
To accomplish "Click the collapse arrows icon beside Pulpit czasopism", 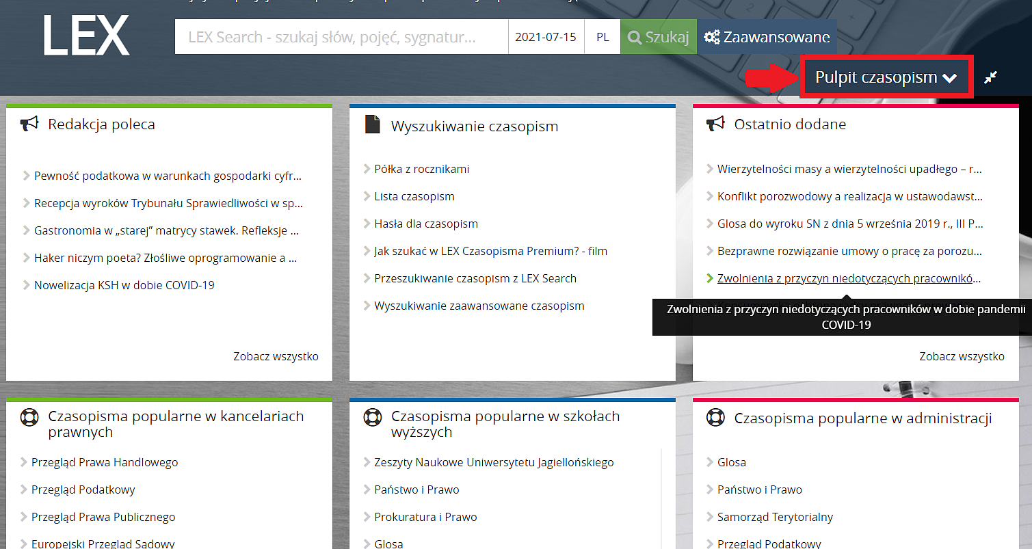I will click(990, 78).
